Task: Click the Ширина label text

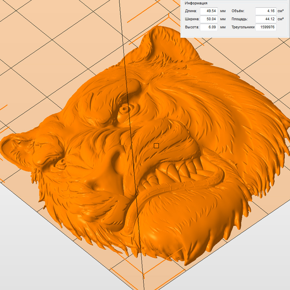Action: click(x=192, y=19)
